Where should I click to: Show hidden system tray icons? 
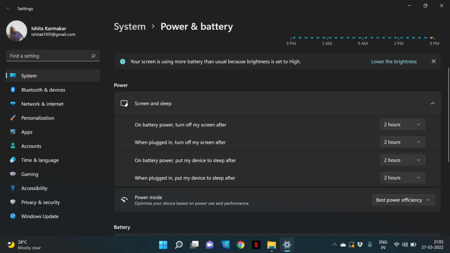pyautogui.click(x=334, y=245)
